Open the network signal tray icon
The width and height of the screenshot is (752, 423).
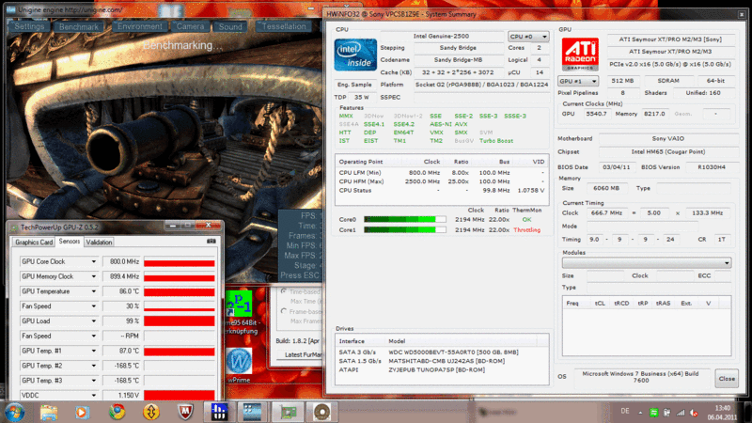[681, 413]
